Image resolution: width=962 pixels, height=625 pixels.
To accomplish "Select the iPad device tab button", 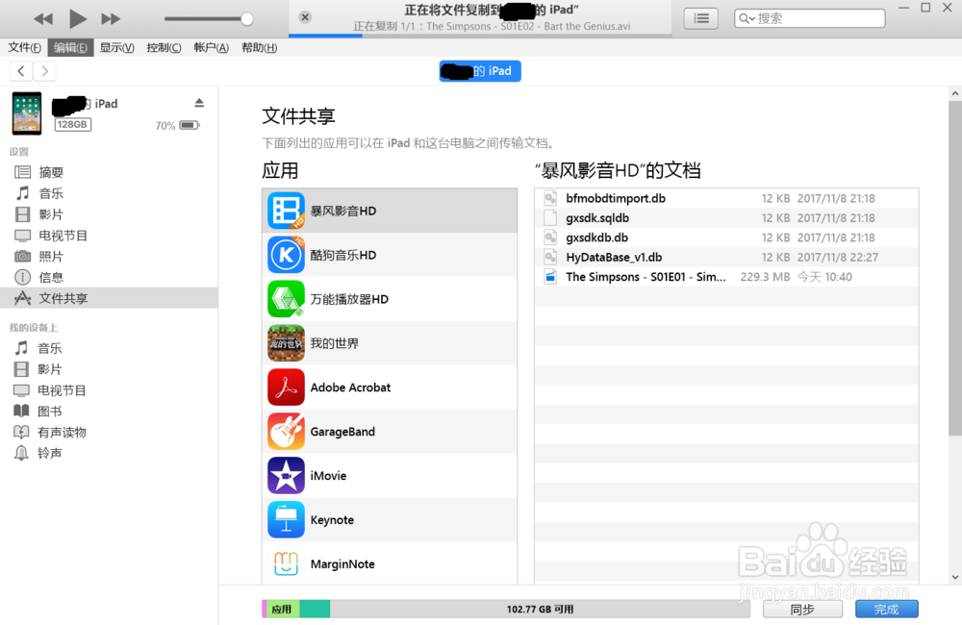I will pyautogui.click(x=480, y=71).
